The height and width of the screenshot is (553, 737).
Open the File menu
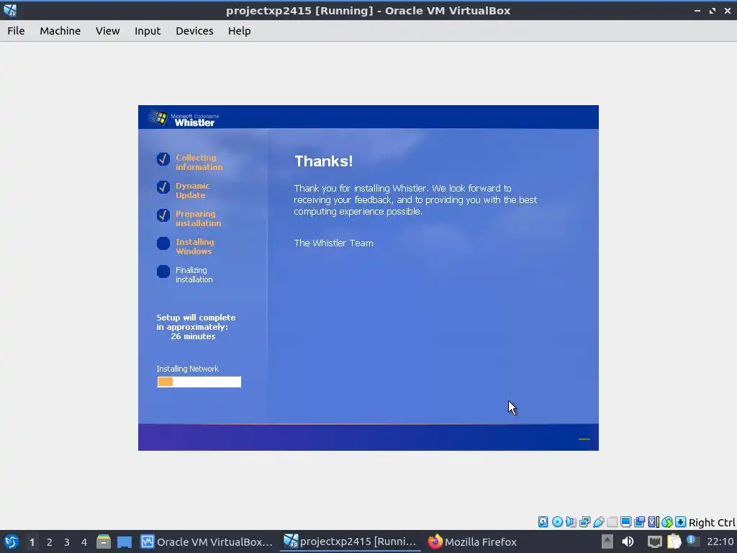[x=16, y=30]
